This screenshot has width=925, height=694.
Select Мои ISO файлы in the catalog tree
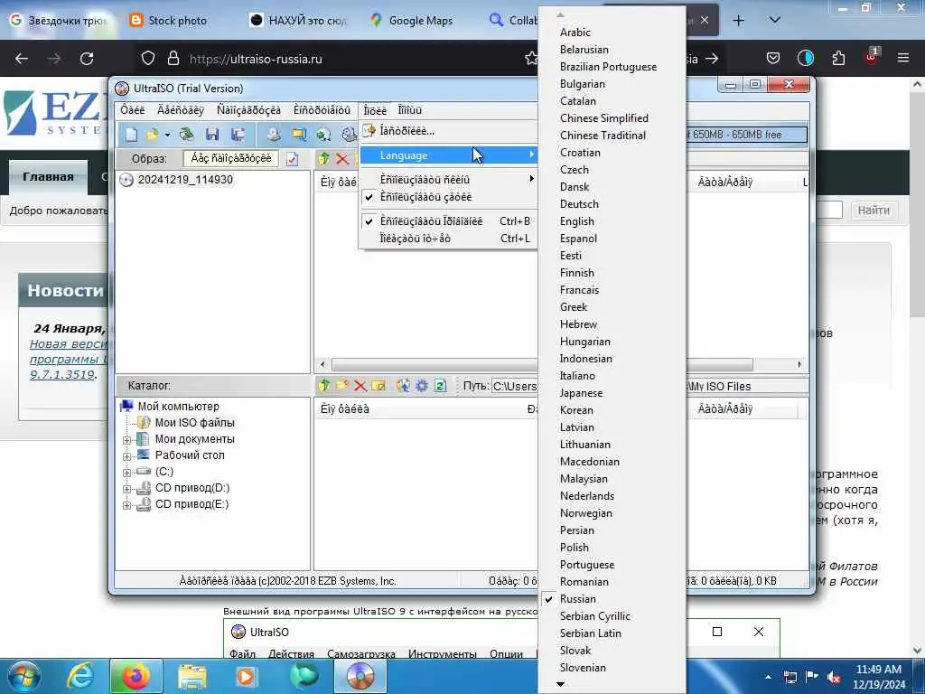pyautogui.click(x=195, y=423)
